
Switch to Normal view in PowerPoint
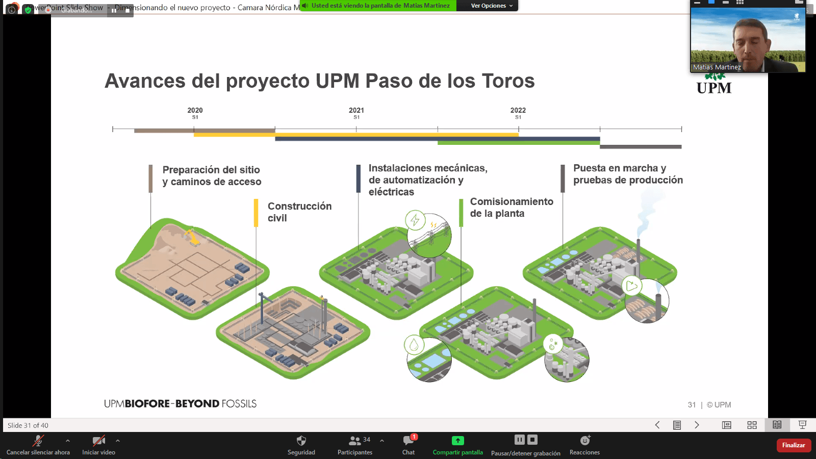(x=727, y=425)
